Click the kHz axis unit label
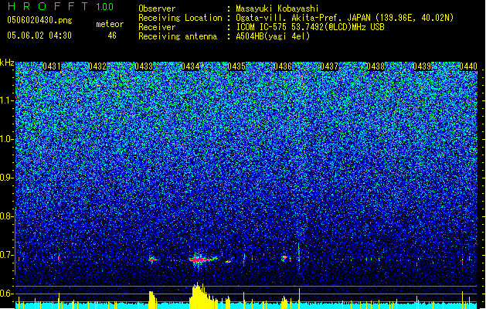This screenshot has width=486, height=309. pos(7,63)
